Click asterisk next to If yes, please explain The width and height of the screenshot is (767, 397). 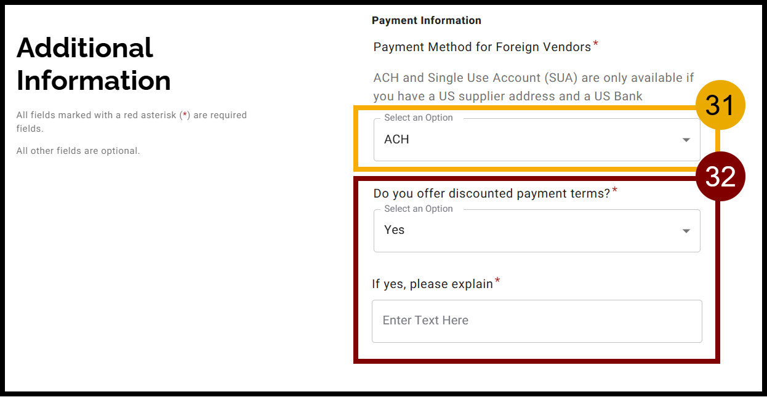[x=497, y=281]
